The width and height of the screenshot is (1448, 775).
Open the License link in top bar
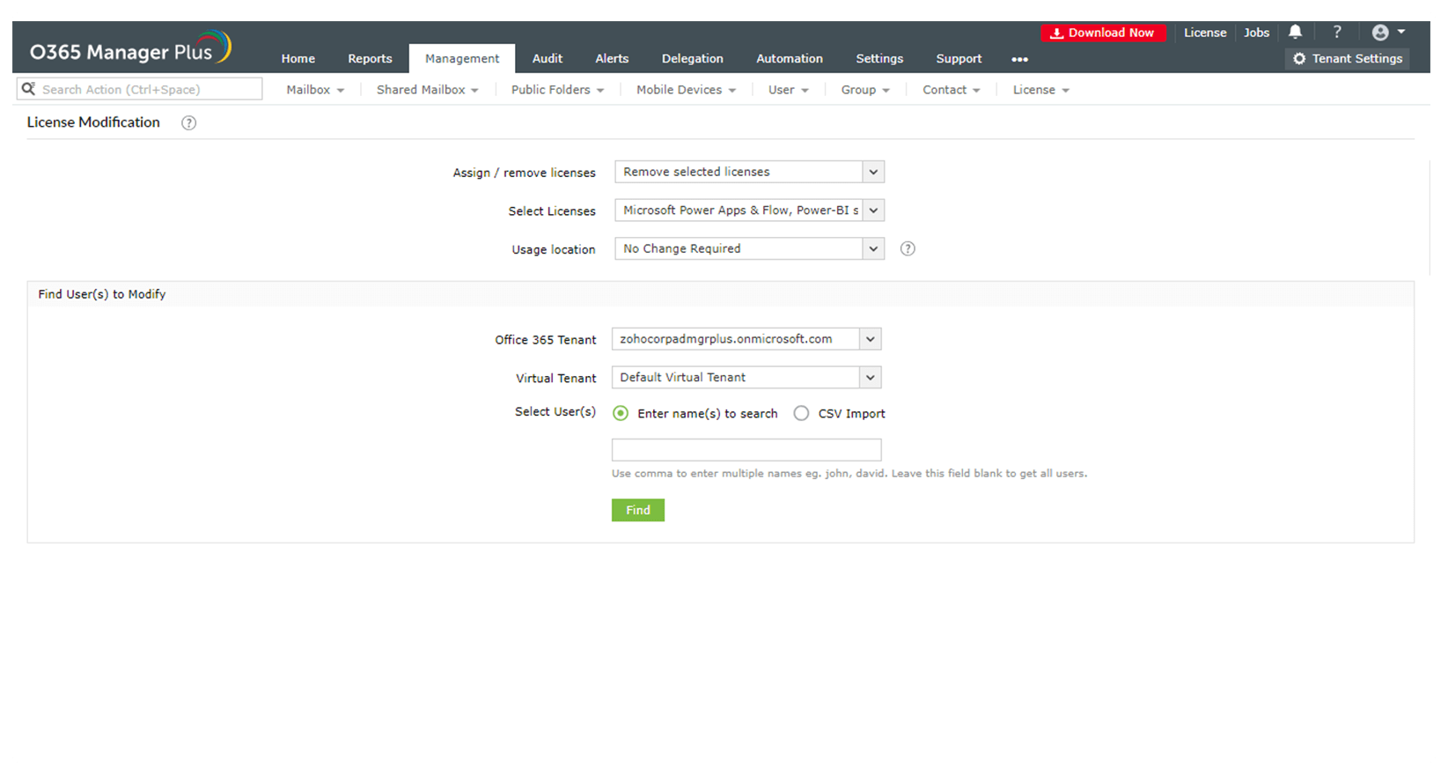tap(1205, 33)
